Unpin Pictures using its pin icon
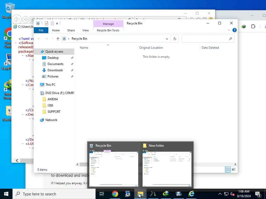The height and width of the screenshot is (199, 266). [x=72, y=76]
